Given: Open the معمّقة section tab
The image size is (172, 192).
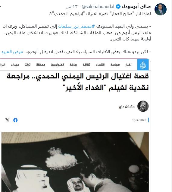Looking at the screenshot, I should pyautogui.click(x=41, y=65).
